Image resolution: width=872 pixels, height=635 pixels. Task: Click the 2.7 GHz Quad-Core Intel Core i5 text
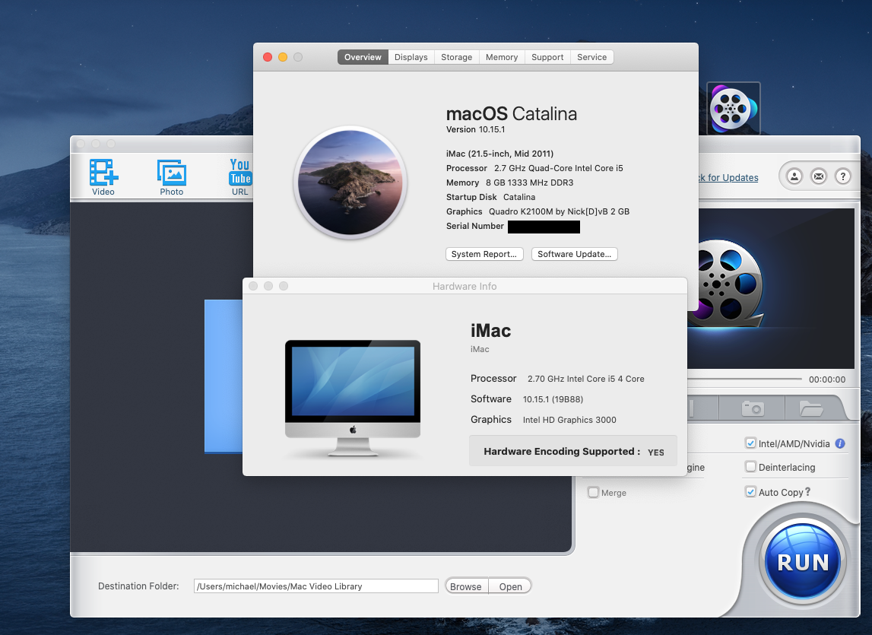click(x=558, y=168)
